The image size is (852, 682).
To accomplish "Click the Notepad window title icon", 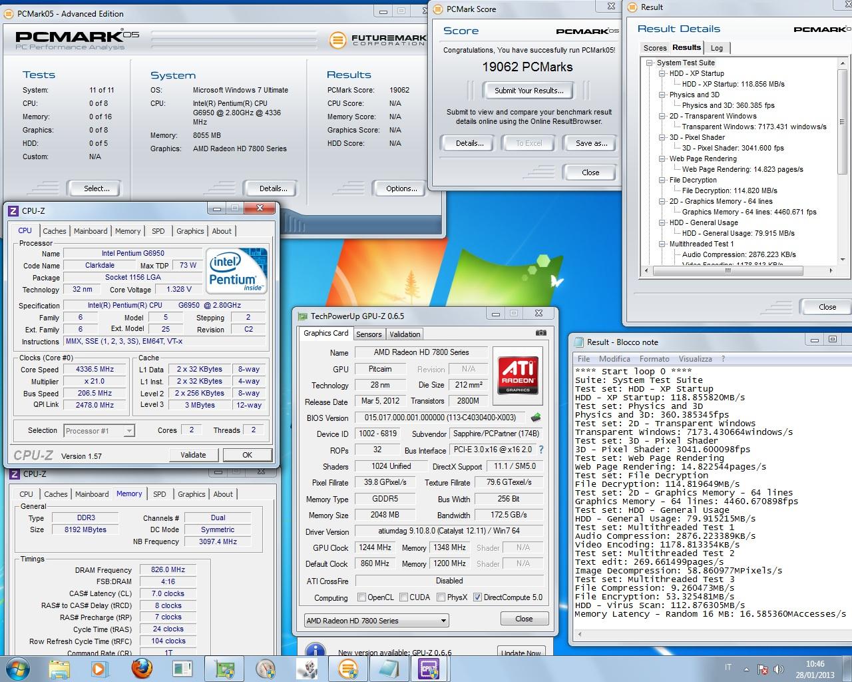I will [x=578, y=342].
